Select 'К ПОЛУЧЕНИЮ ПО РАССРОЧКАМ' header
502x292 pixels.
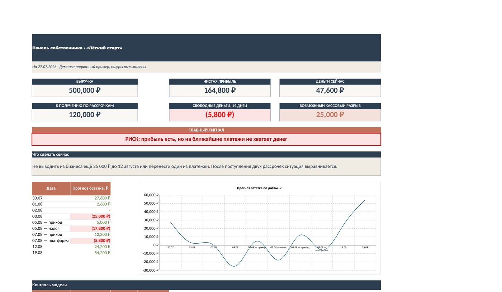(85, 106)
